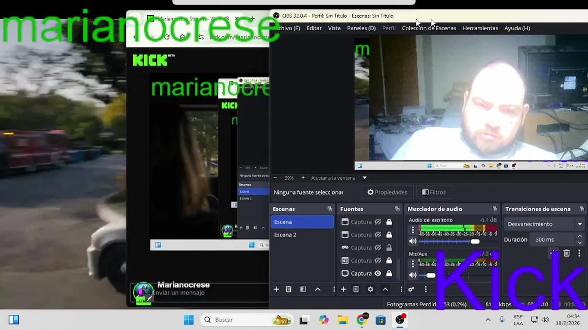
Task: Open source properties gear in the Fuentes toolbar
Action: 371,289
